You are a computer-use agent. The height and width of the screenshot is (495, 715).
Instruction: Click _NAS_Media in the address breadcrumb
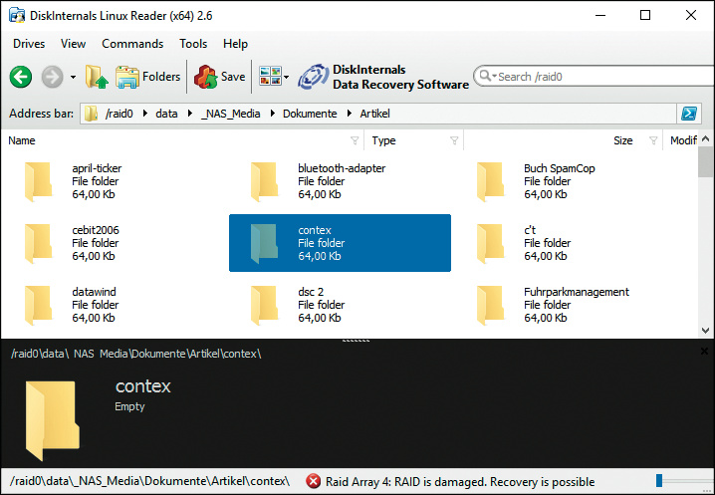[x=230, y=114]
